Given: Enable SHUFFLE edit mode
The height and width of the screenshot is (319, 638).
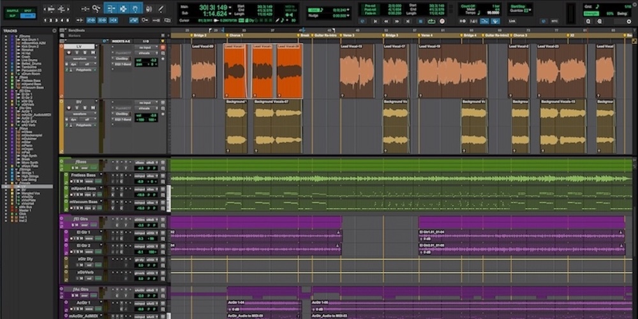Looking at the screenshot, I should pos(13,10).
